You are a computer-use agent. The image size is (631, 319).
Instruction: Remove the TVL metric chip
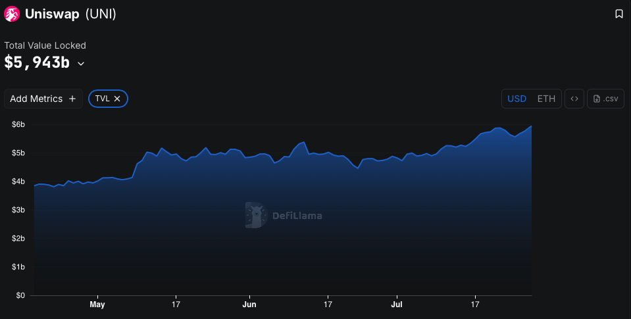click(117, 99)
